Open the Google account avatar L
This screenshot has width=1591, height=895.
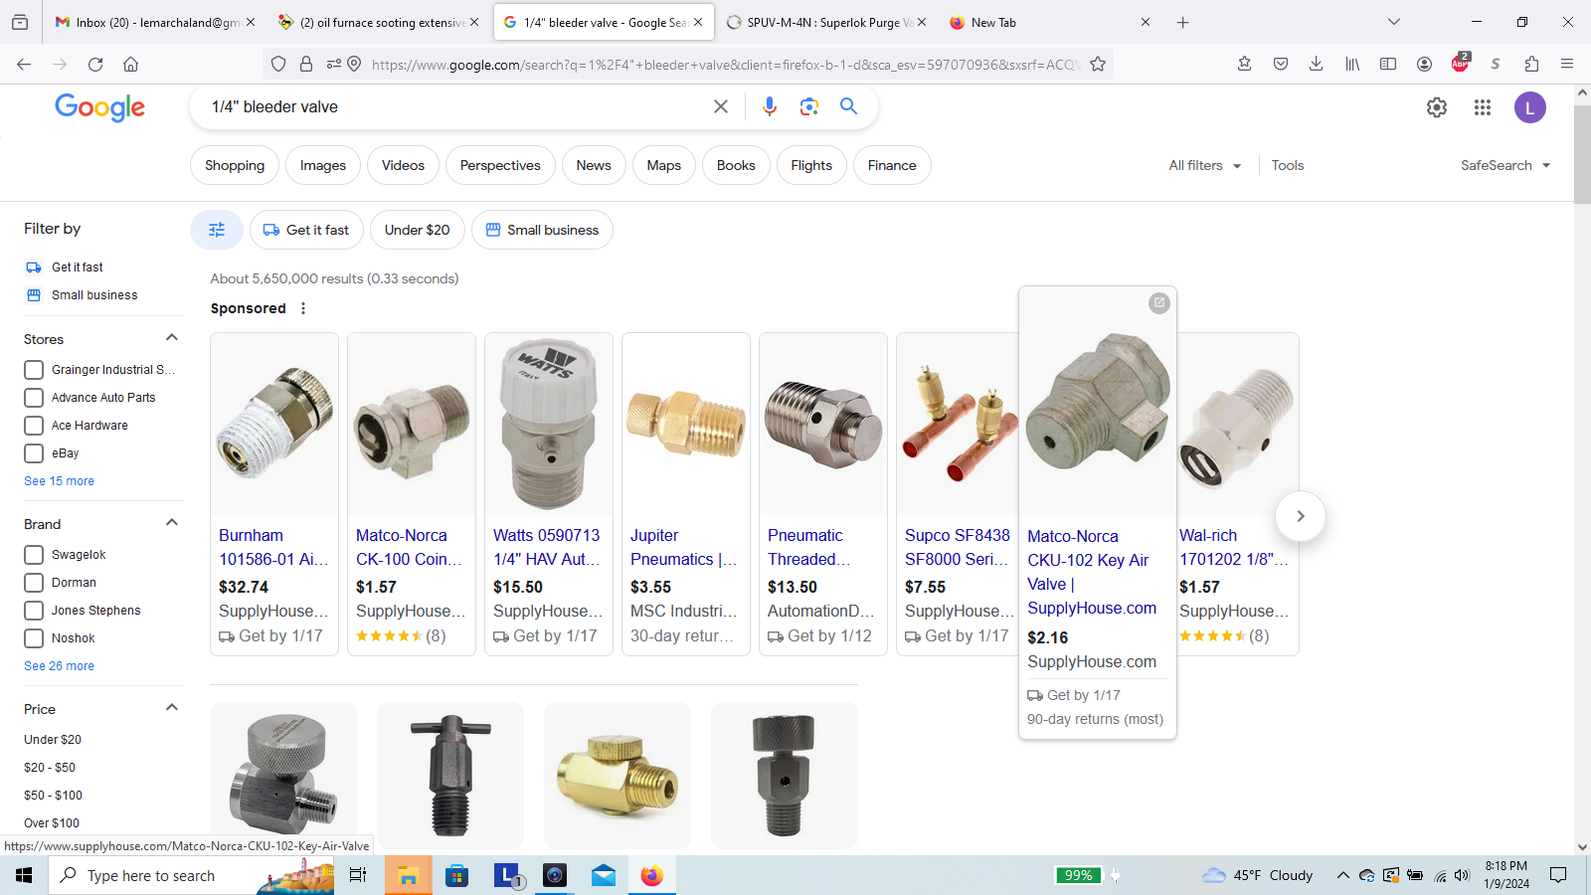pos(1530,107)
